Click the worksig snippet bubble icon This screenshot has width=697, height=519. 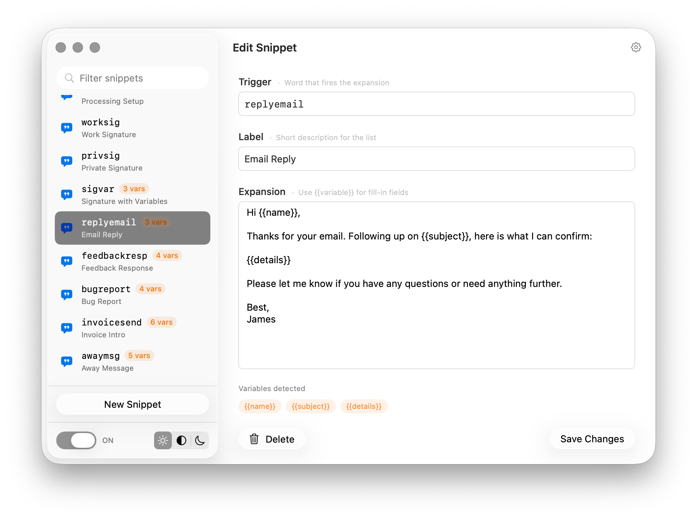point(67,128)
